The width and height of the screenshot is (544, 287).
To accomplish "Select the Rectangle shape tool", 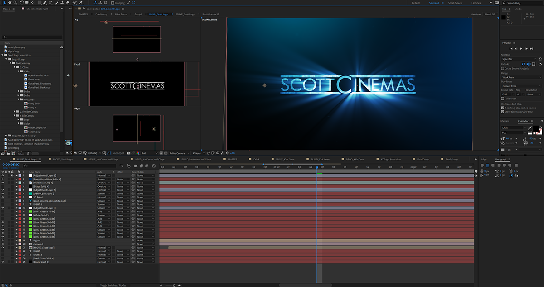I will coord(39,3).
